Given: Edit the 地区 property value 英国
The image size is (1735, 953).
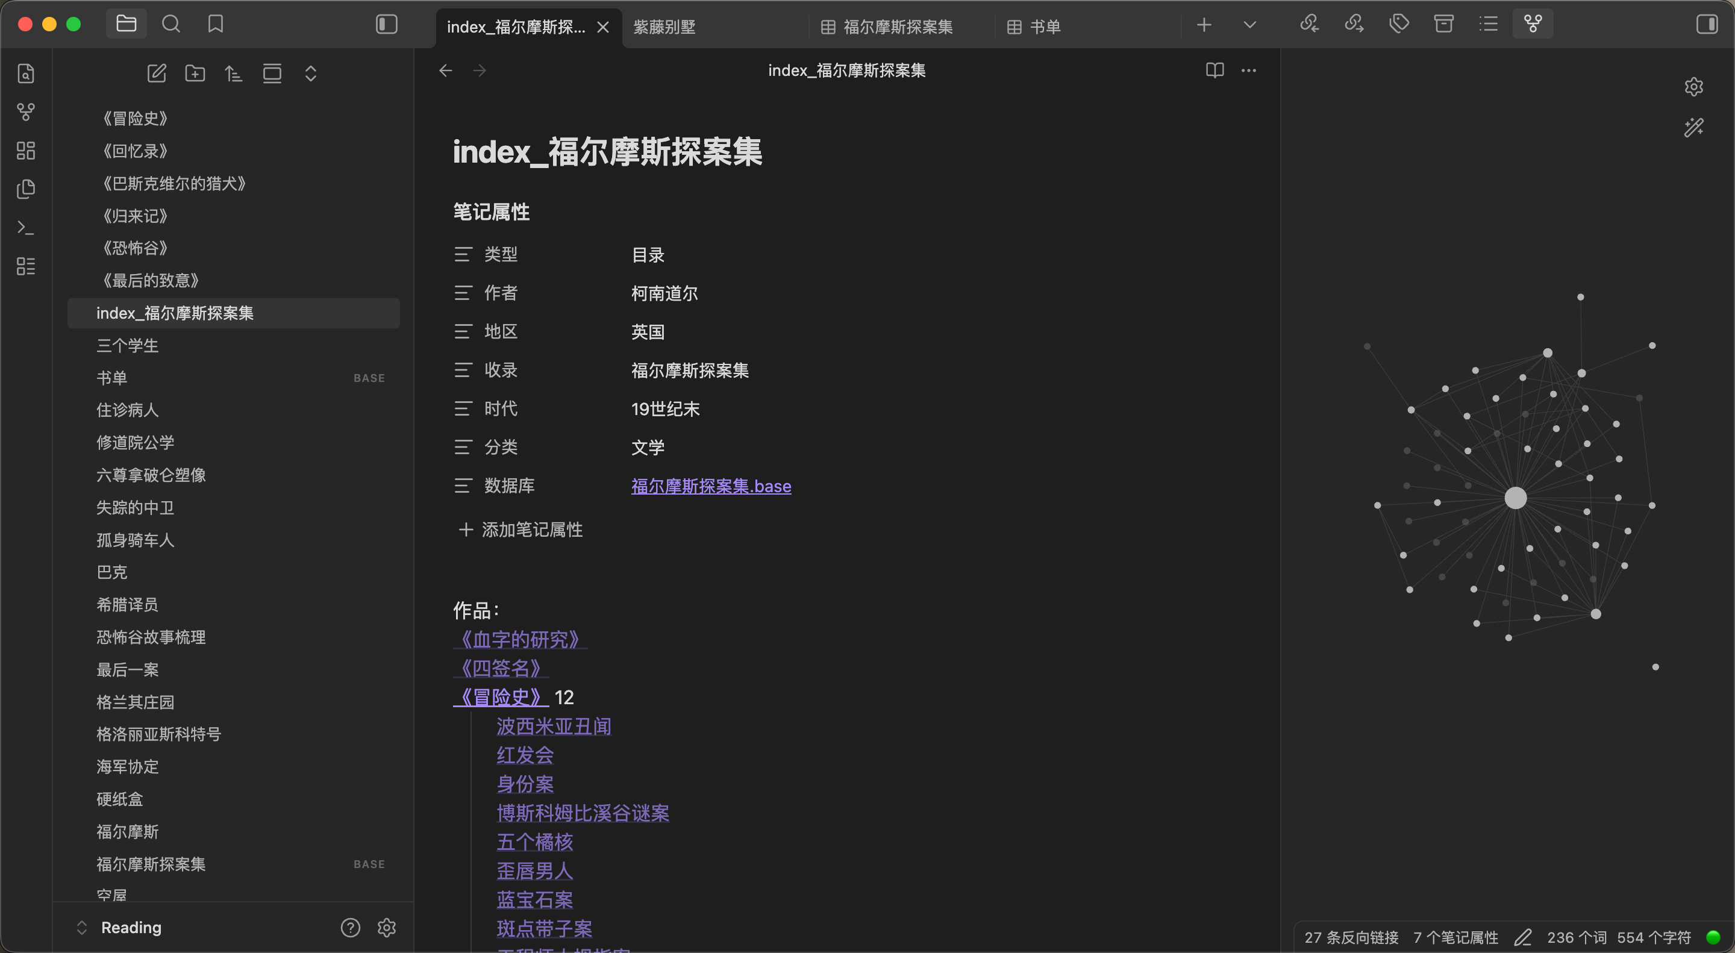Looking at the screenshot, I should 648,332.
